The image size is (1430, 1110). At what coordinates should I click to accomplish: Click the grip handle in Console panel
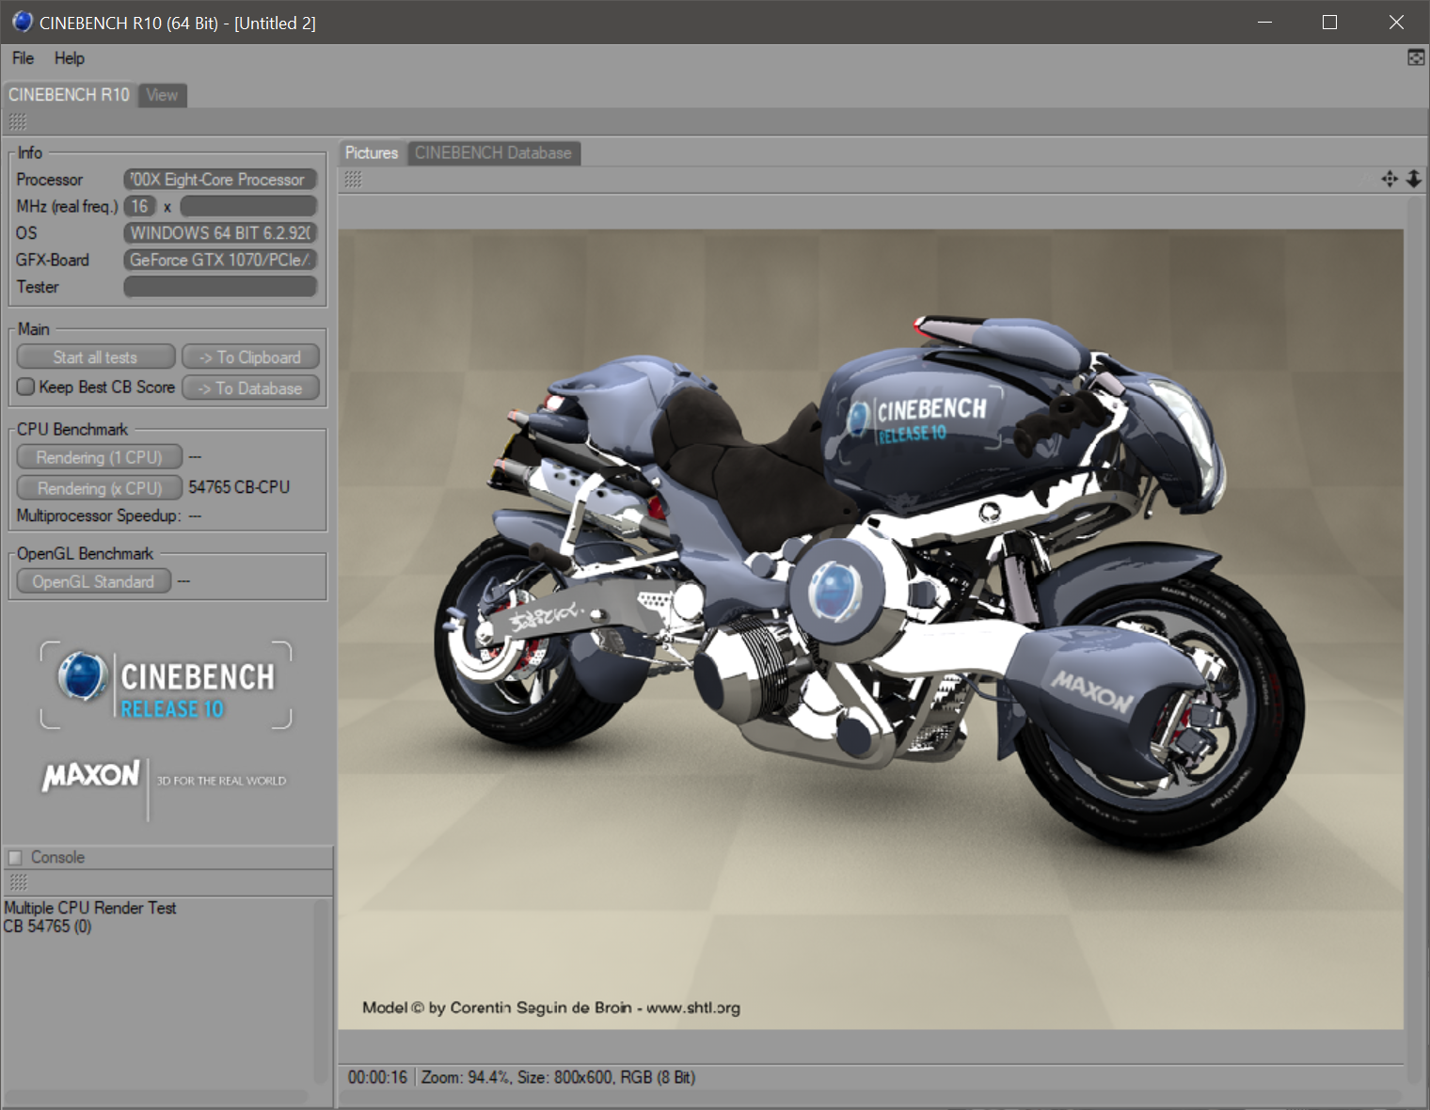point(18,882)
